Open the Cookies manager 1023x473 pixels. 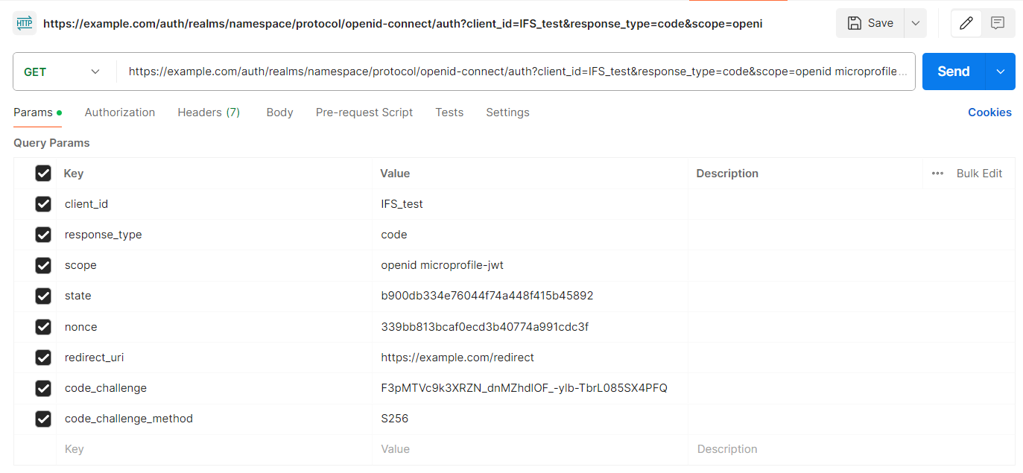989,112
